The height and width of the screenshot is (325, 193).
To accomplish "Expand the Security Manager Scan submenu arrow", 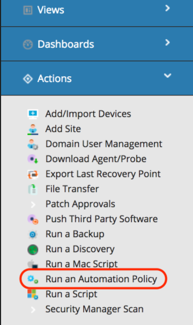I will pyautogui.click(x=33, y=309).
